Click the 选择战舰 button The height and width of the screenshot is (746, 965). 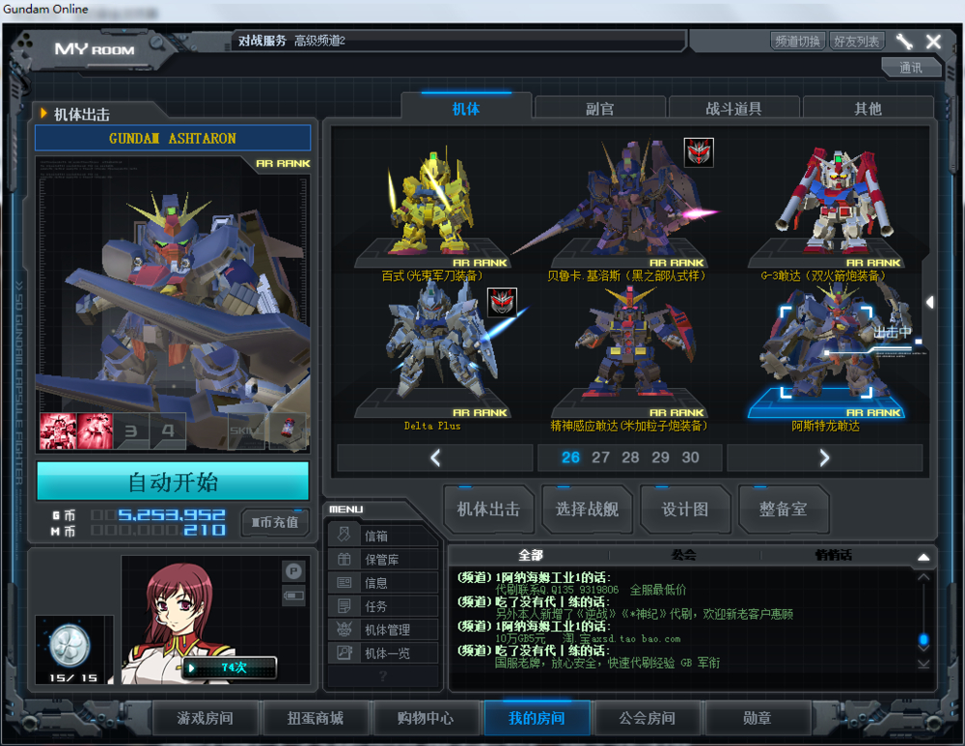click(x=587, y=509)
